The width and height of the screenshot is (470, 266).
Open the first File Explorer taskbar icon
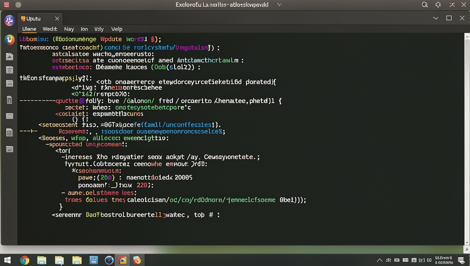coord(42,260)
